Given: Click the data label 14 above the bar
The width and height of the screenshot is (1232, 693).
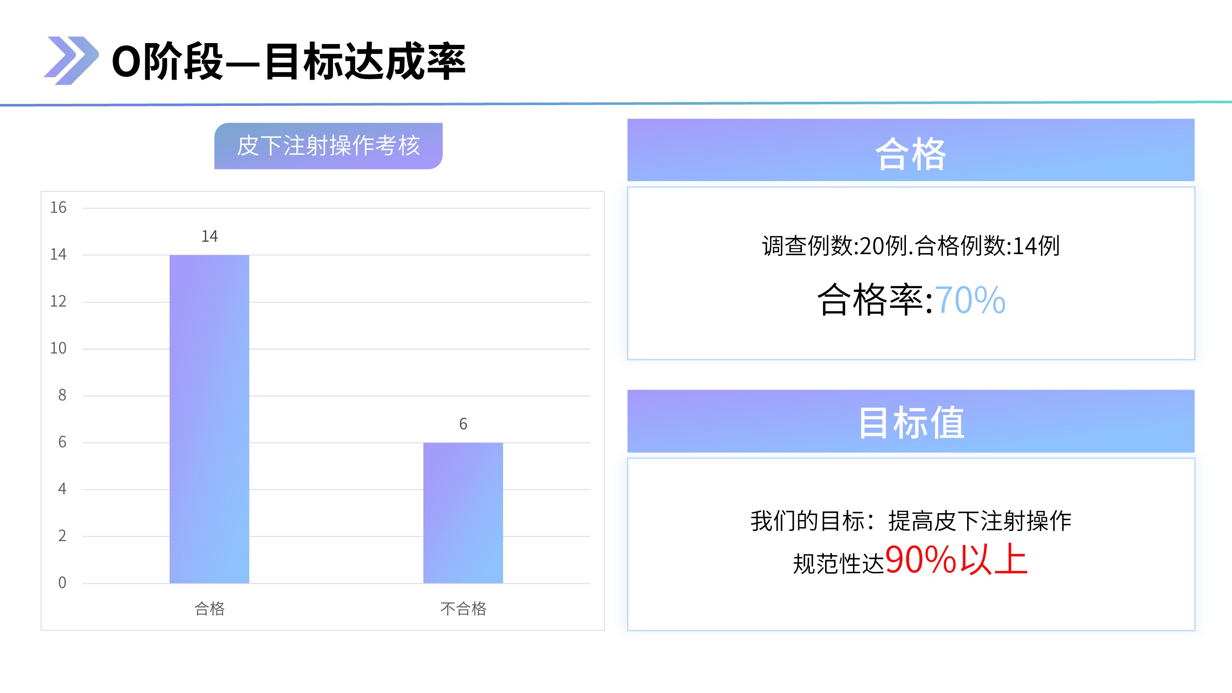Looking at the screenshot, I should click(x=209, y=236).
